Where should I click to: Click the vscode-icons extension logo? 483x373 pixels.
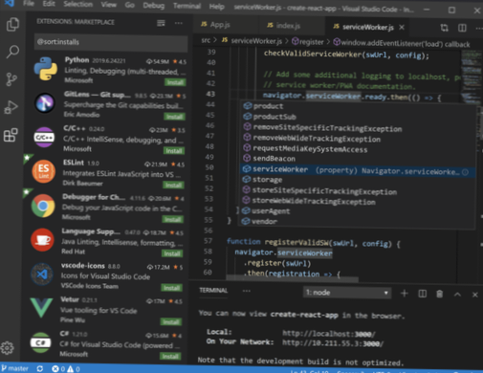pyautogui.click(x=42, y=274)
